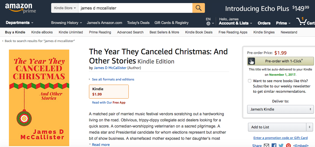Screen dimensions: 315x147
Task: Click the book cover thumbnail
Action: [x=39, y=98]
